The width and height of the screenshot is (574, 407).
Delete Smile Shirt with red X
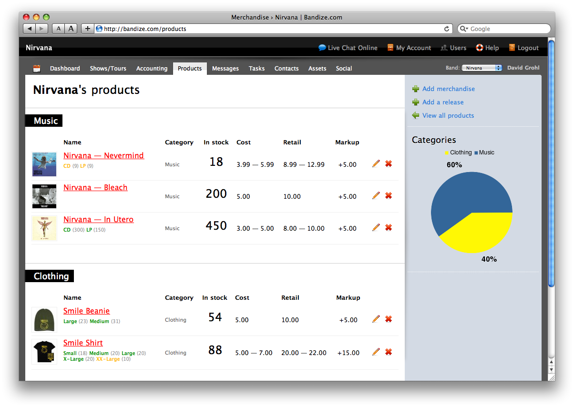point(389,352)
